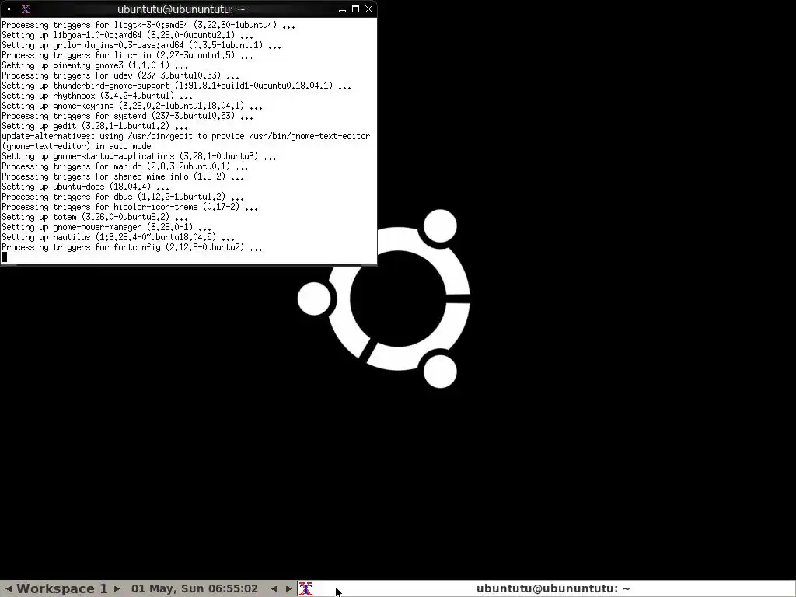
Task: Click 'Setting up nautilus' line
Action: (118, 237)
